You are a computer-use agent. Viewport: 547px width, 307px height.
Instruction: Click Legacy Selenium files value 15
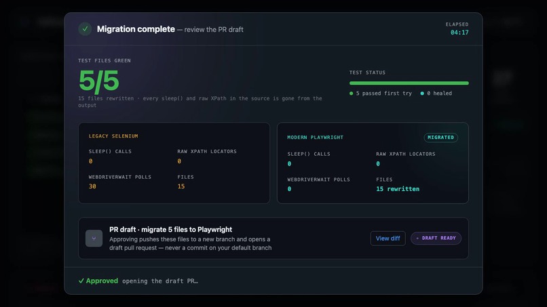pyautogui.click(x=181, y=186)
